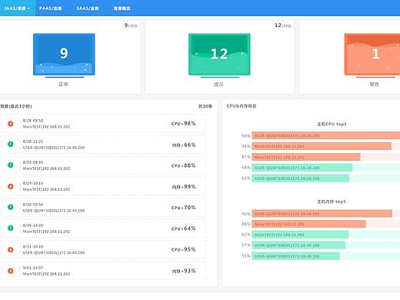Select the CPU 95% alert value
Viewport: 400px width, 300px height.
coord(183,249)
